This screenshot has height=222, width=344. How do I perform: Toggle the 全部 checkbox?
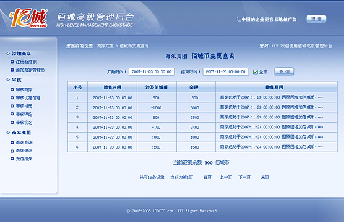pos(256,72)
